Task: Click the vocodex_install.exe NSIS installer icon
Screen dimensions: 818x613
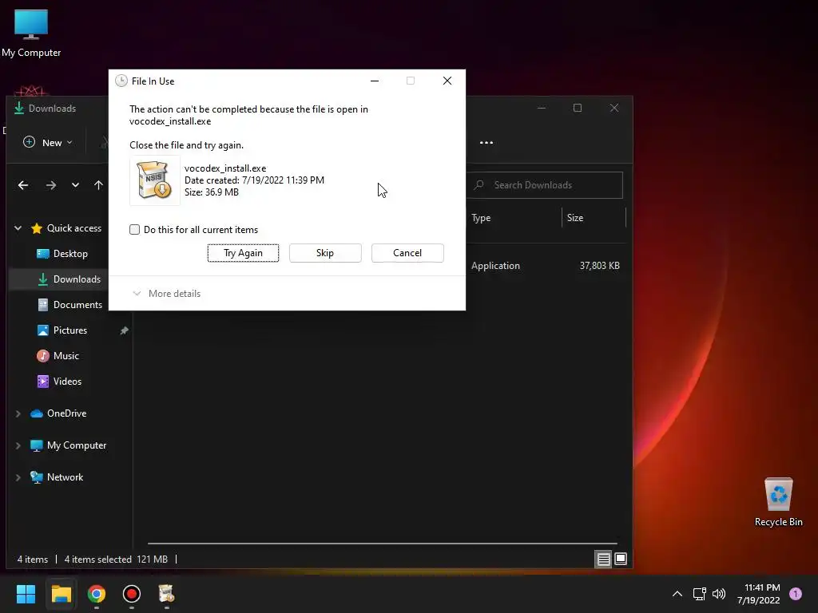Action: (x=154, y=180)
